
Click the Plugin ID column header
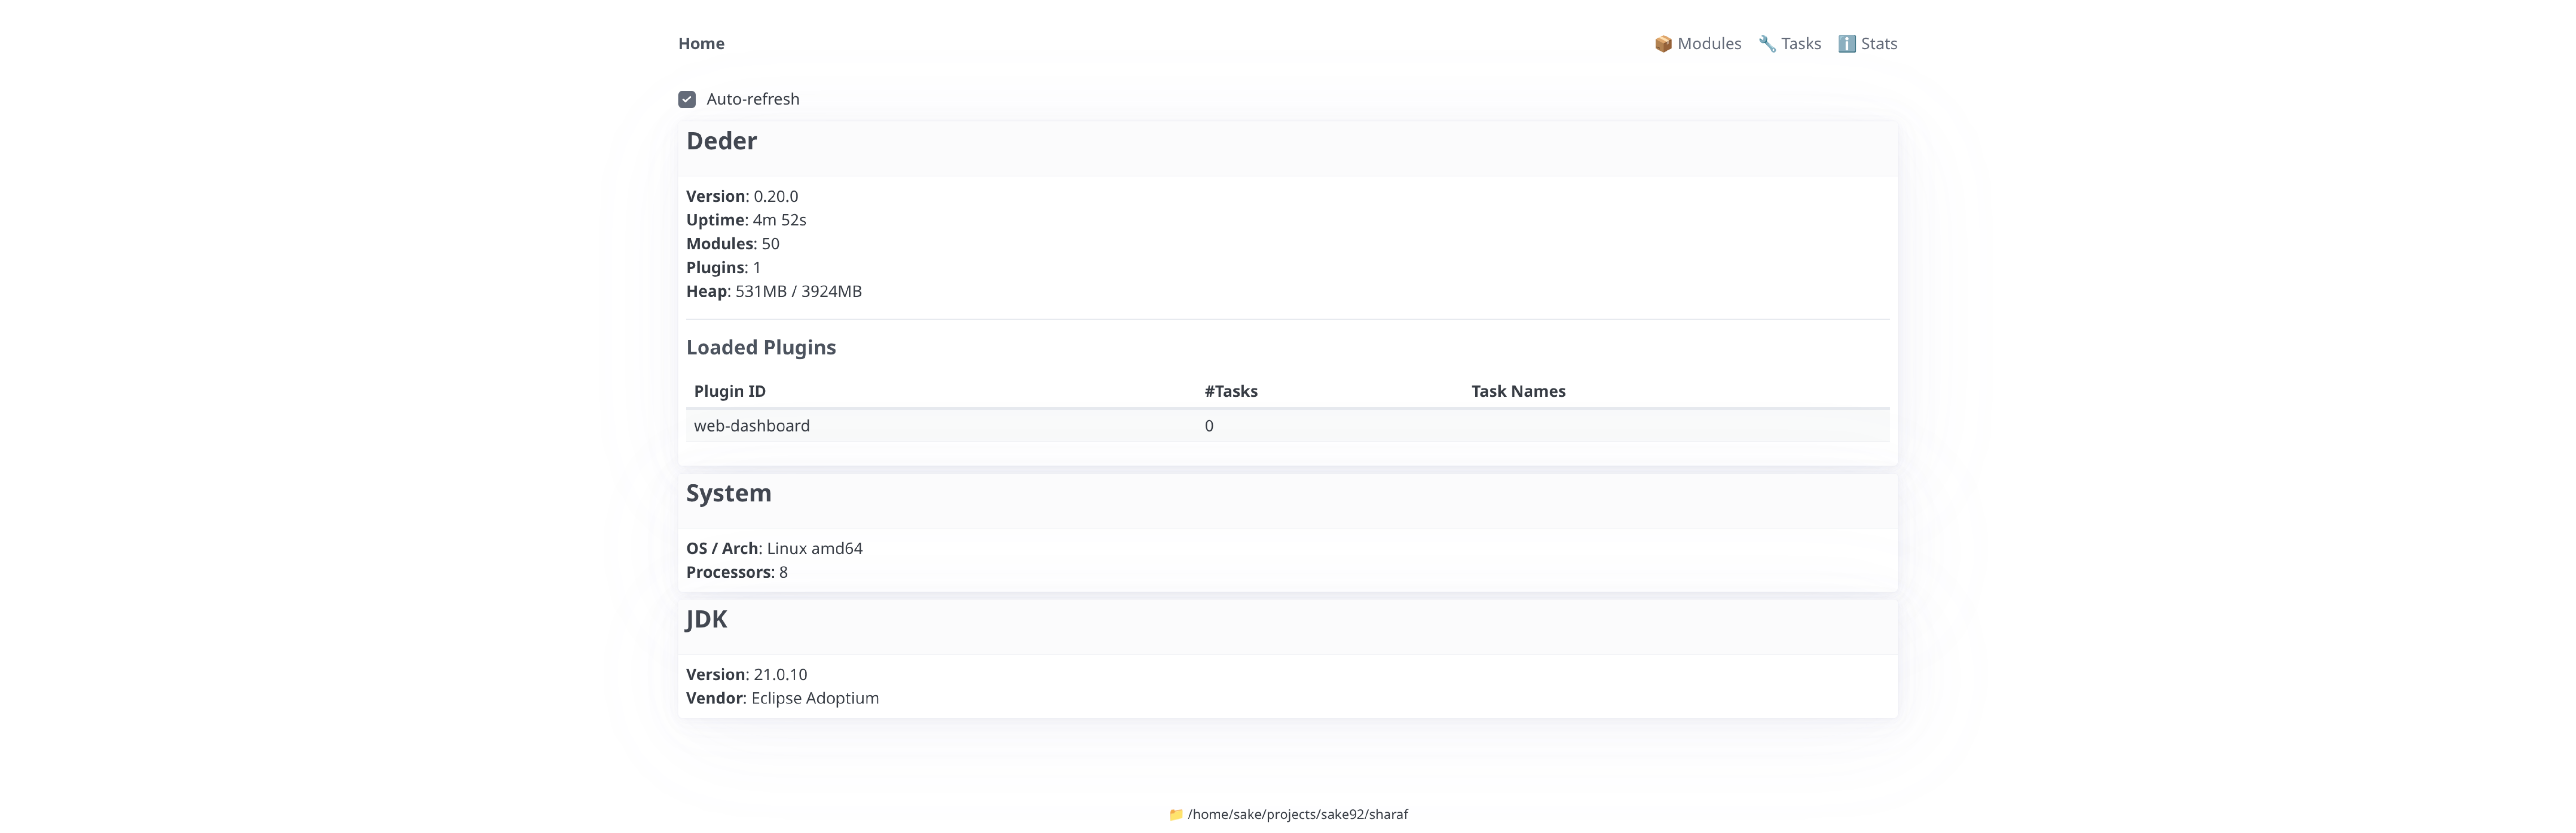click(x=730, y=391)
